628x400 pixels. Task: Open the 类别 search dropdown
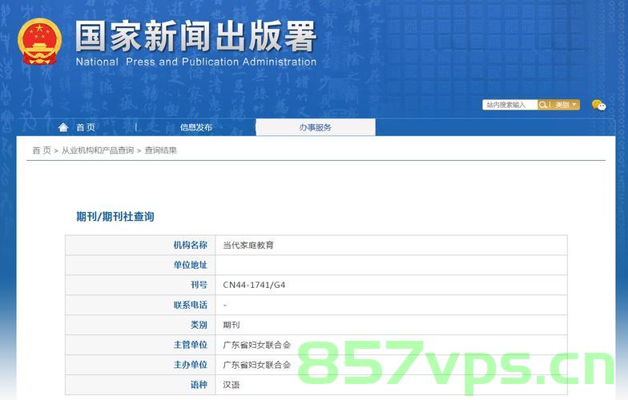(566, 105)
